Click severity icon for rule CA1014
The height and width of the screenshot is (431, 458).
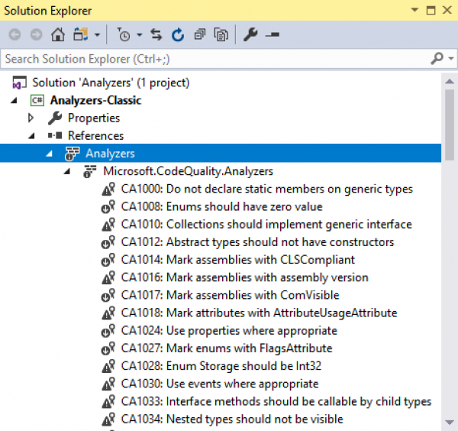[108, 260]
